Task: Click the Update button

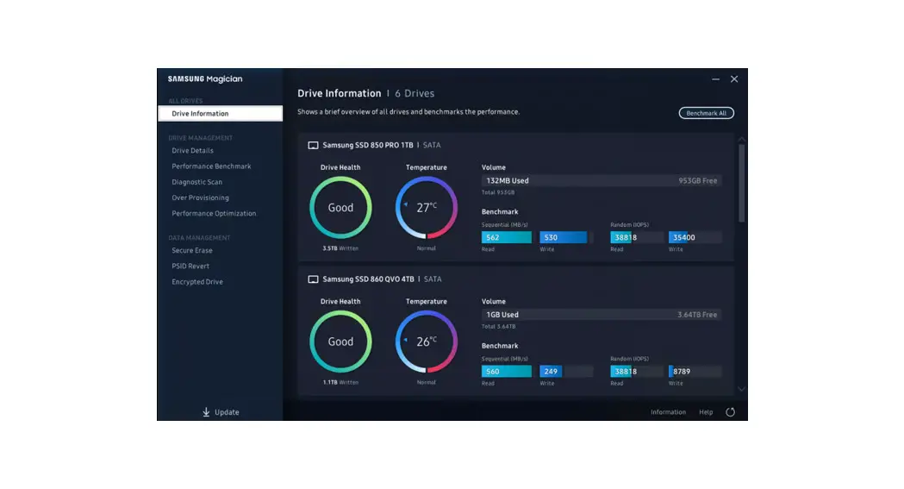Action: tap(221, 411)
